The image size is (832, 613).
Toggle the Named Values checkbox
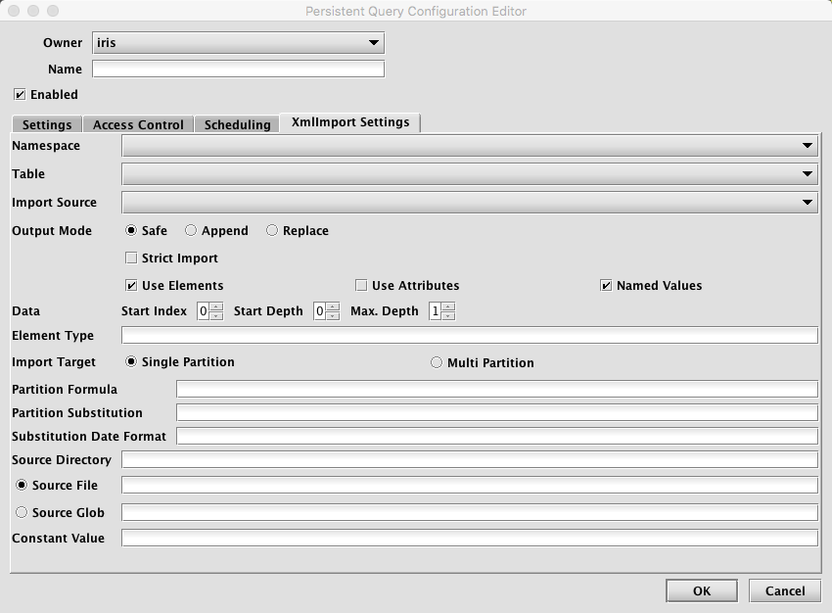[x=606, y=286]
